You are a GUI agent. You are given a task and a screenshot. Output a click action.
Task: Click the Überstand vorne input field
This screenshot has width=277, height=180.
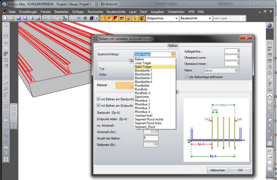[x=232, y=57]
